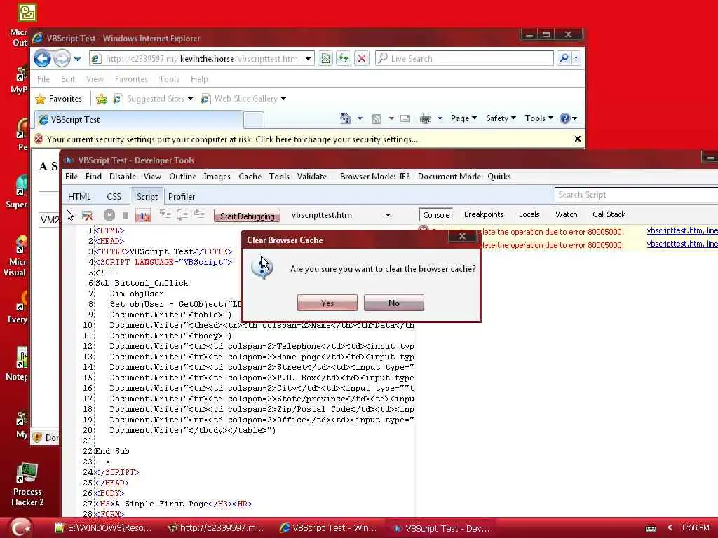
Task: Click the Live Search input field
Action: tap(464, 58)
